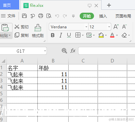
Task: Select the Format Painter brush
Action: point(38,31)
